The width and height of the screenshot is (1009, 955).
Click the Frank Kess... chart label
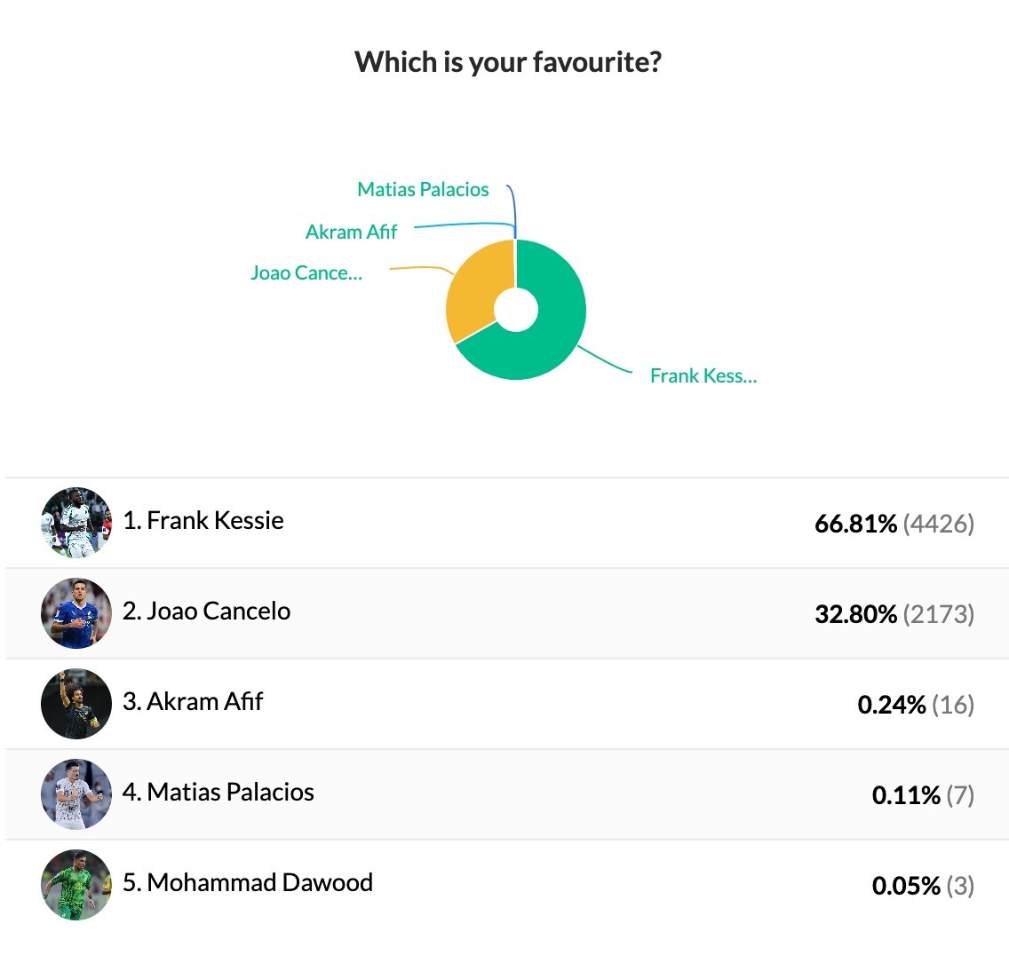tap(703, 375)
